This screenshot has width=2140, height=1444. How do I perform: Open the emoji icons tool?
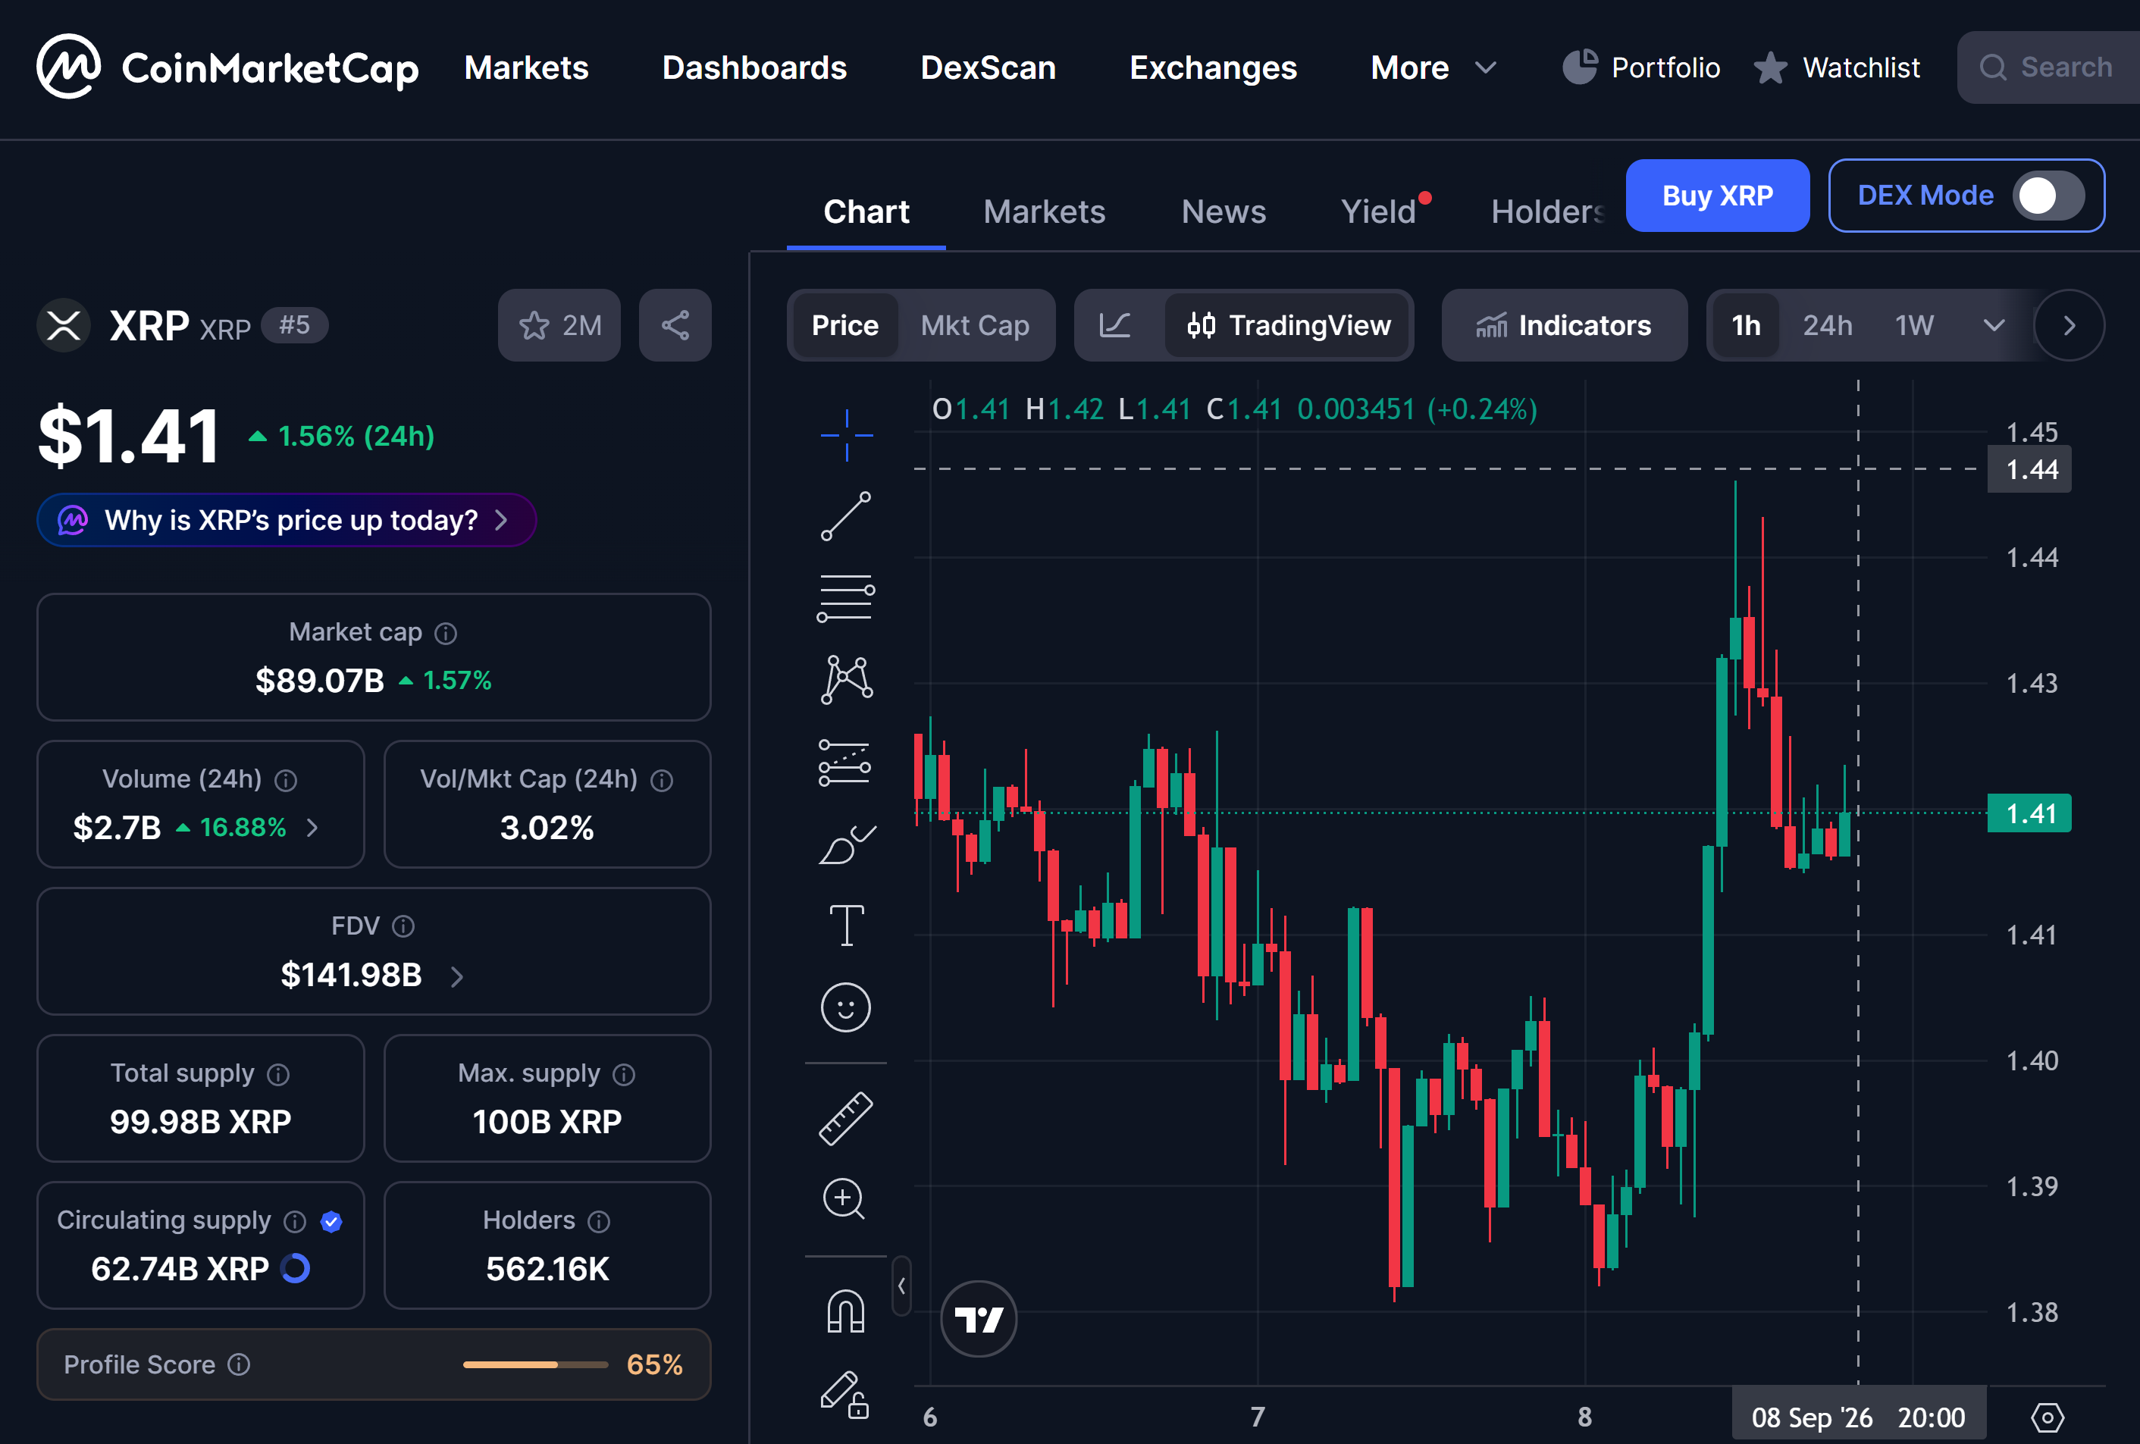(845, 1007)
